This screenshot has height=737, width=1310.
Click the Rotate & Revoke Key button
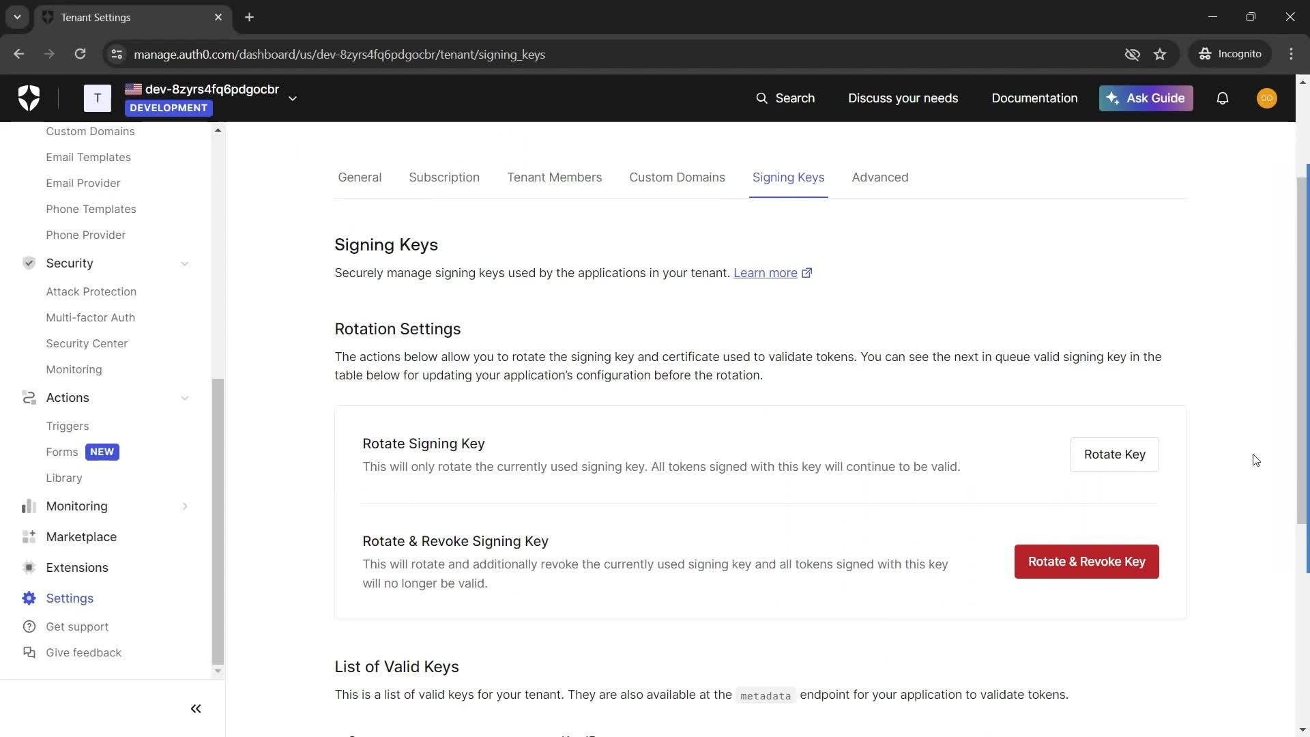[1086, 562]
